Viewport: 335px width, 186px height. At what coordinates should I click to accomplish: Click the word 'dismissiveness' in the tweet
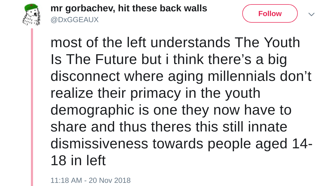click(99, 144)
